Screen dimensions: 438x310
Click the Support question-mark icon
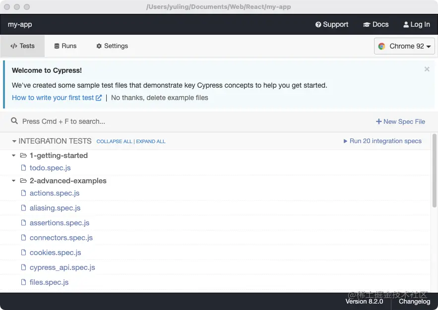point(318,25)
